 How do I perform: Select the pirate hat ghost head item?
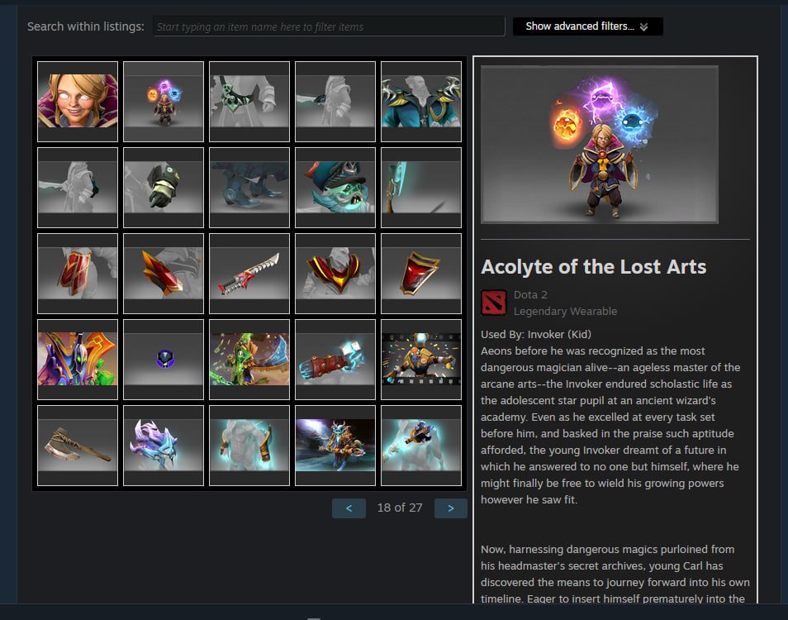click(335, 188)
